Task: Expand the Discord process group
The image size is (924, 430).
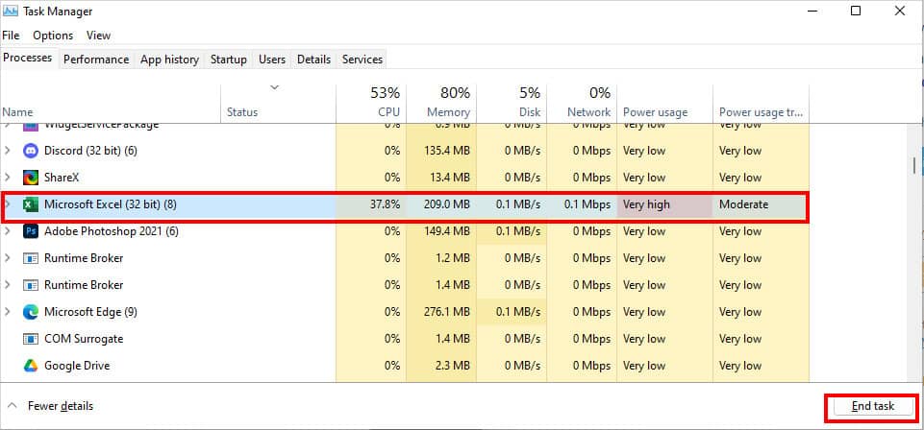Action: pyautogui.click(x=7, y=151)
